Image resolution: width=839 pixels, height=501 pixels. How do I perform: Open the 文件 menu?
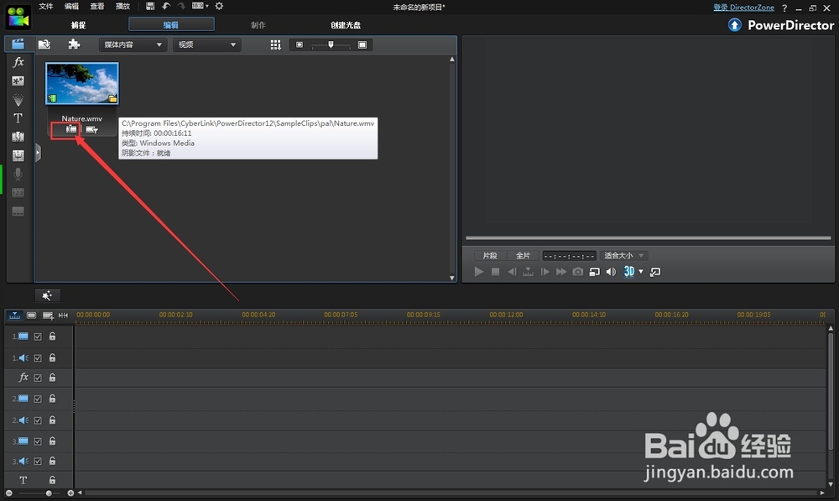(x=46, y=7)
